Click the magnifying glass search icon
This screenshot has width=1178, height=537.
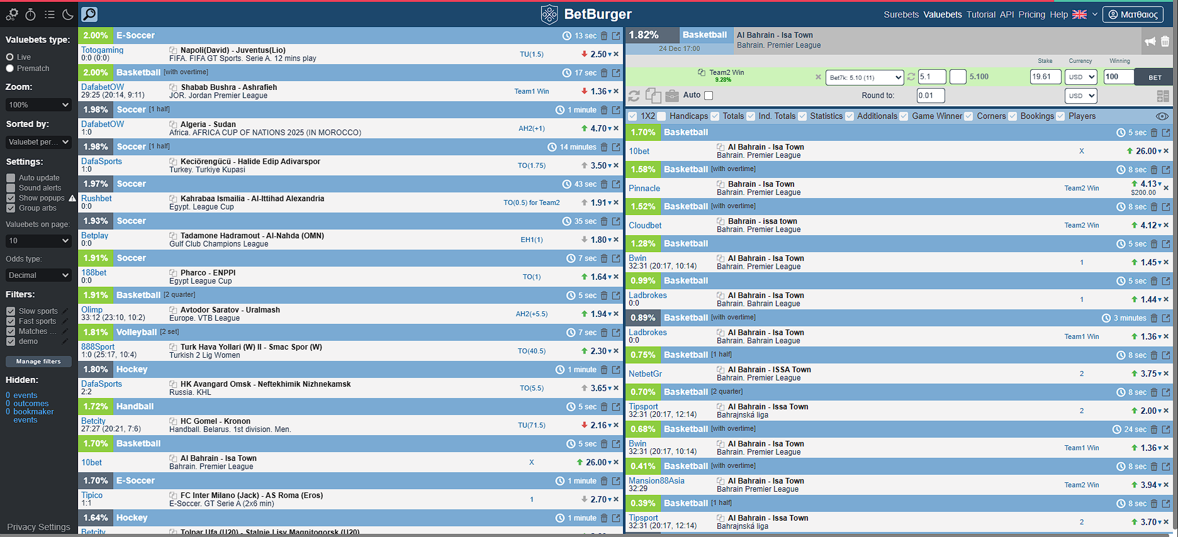(89, 14)
